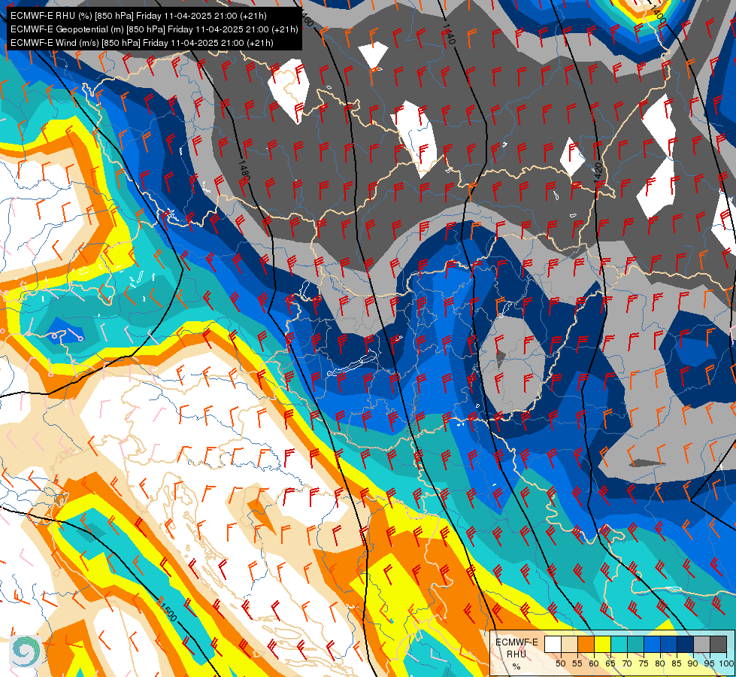The height and width of the screenshot is (677, 736).
Task: Click the legend tick value 60
Action: pos(594,663)
